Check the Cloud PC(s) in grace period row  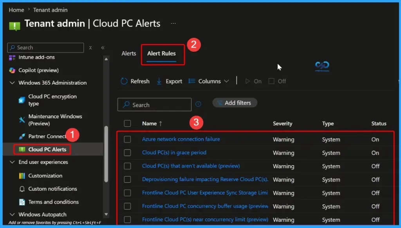coord(127,153)
